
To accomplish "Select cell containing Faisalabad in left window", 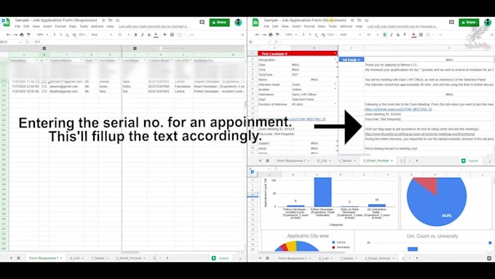I will (183, 86).
